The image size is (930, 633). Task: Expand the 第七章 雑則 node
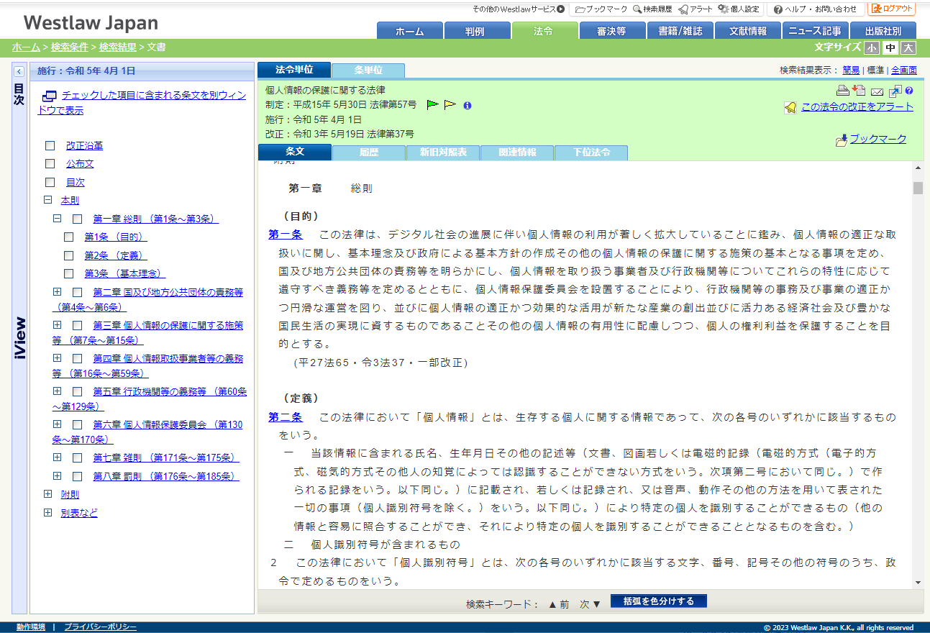click(58, 457)
